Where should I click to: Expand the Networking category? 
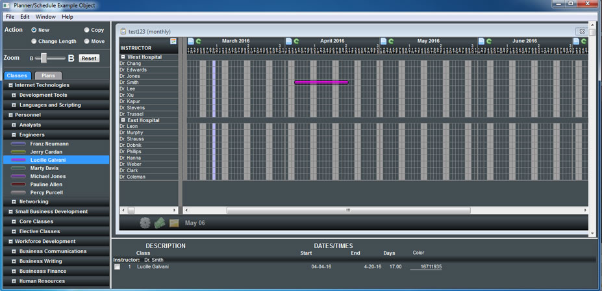[x=14, y=201]
